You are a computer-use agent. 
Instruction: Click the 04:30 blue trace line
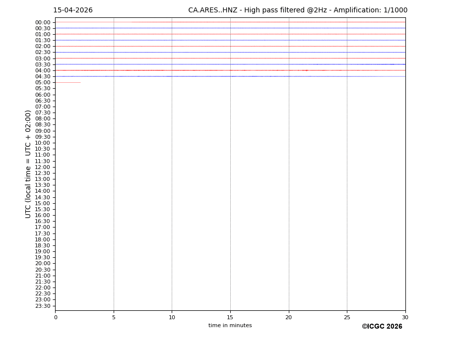230,76
